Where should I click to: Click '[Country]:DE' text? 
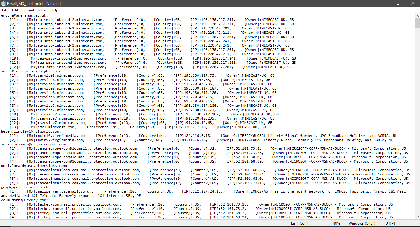(158, 191)
